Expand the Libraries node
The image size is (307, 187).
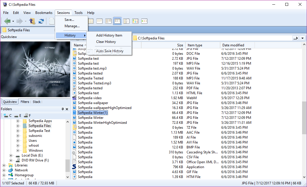click(x=4, y=165)
